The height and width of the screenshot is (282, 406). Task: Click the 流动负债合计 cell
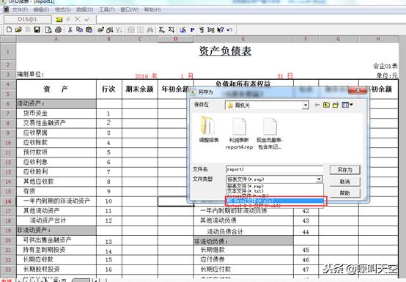[243, 231]
